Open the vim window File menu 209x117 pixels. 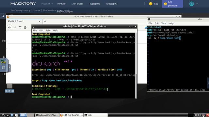tap(150, 23)
